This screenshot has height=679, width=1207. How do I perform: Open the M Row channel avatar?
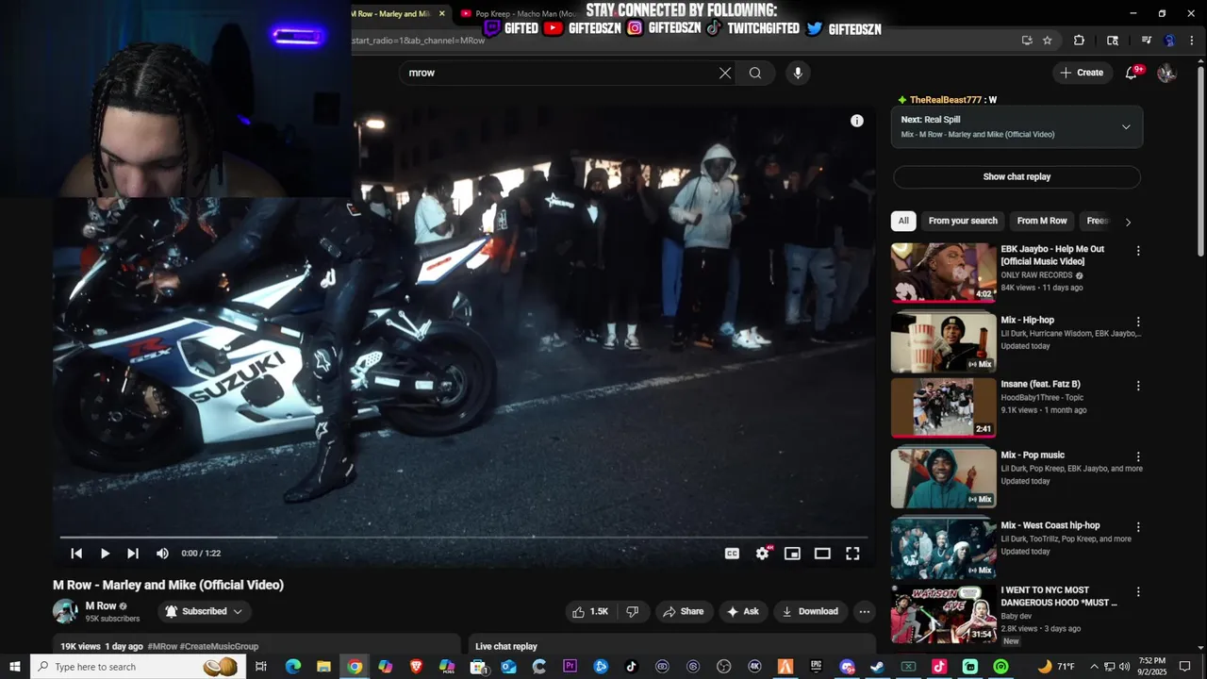coord(65,611)
